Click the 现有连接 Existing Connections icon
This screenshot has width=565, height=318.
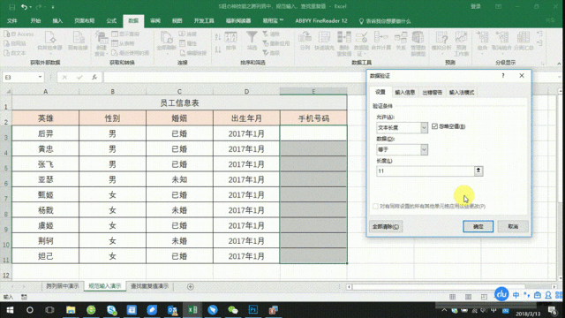pos(78,41)
